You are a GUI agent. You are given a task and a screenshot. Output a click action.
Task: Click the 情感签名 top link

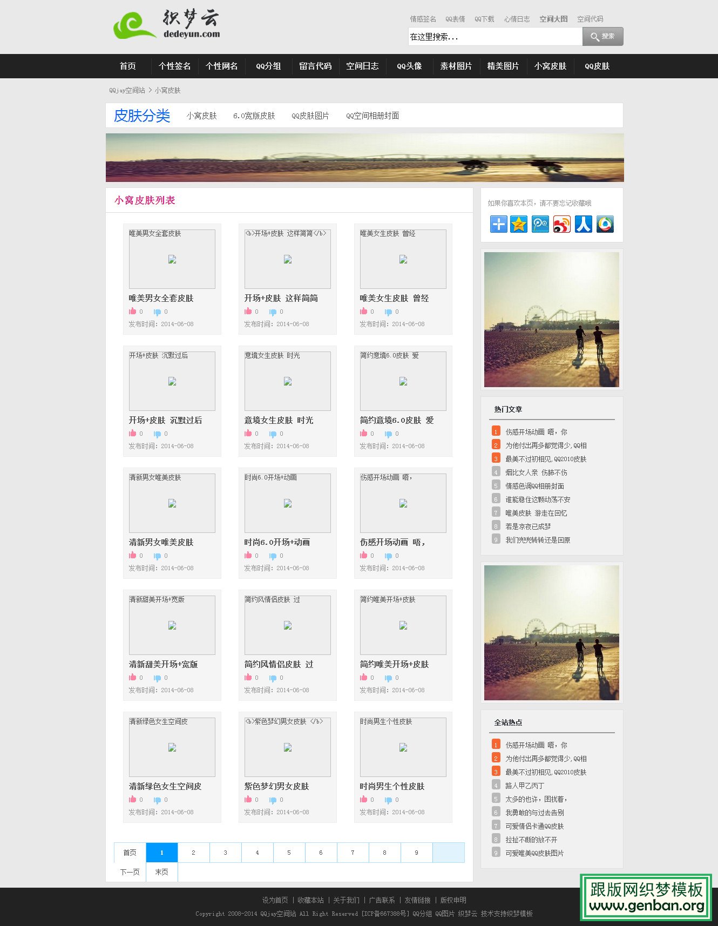(x=423, y=19)
